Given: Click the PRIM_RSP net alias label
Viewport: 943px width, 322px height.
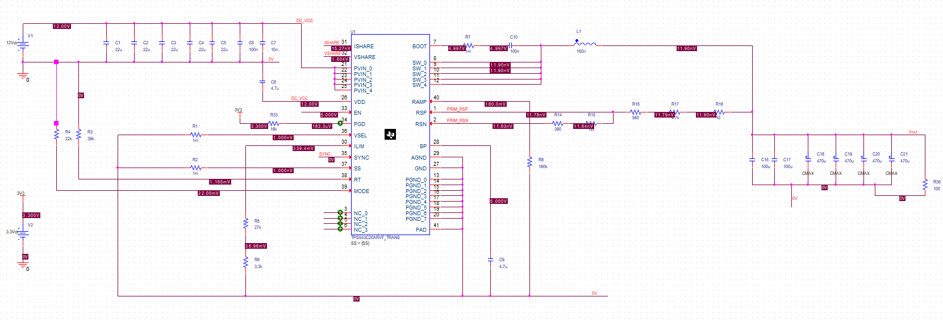Looking at the screenshot, I should tap(457, 109).
